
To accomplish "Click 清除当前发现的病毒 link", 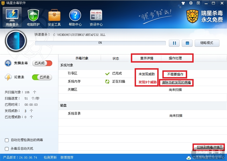I will click(176, 83).
